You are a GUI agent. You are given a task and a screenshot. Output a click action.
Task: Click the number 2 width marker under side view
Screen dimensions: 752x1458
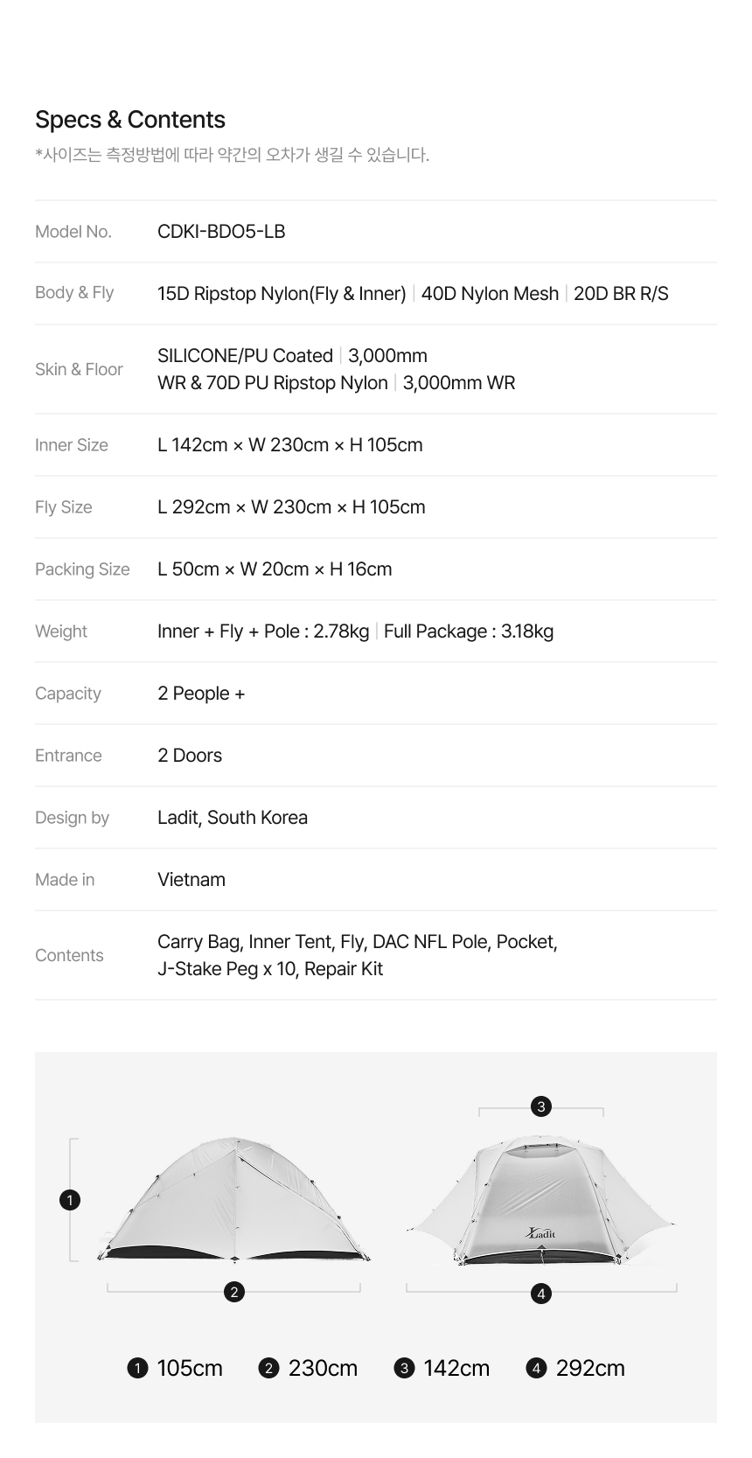click(x=233, y=1292)
